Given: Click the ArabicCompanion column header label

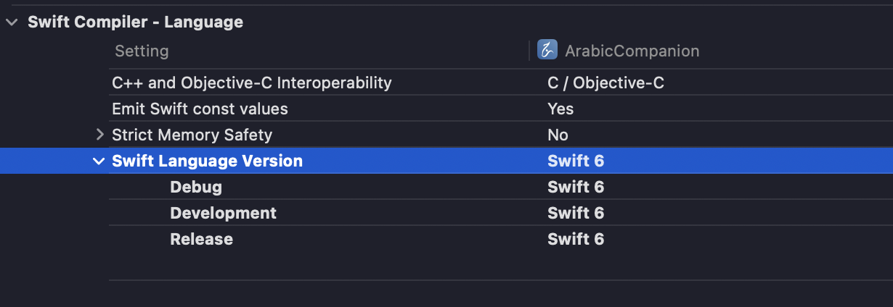Looking at the screenshot, I should coord(632,51).
